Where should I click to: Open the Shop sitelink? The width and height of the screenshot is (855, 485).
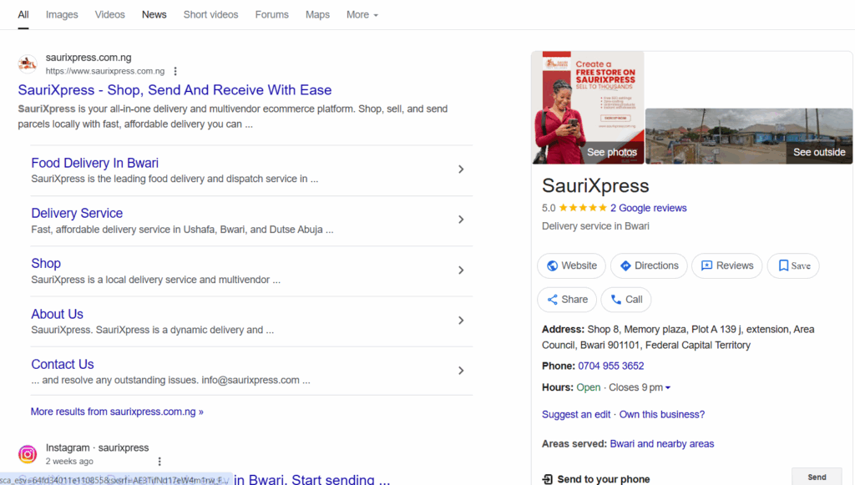[x=46, y=263]
